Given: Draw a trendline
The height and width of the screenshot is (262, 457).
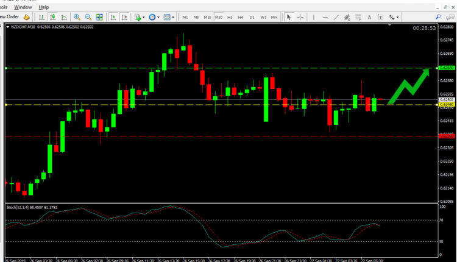Looking at the screenshot, I should (x=336, y=17).
